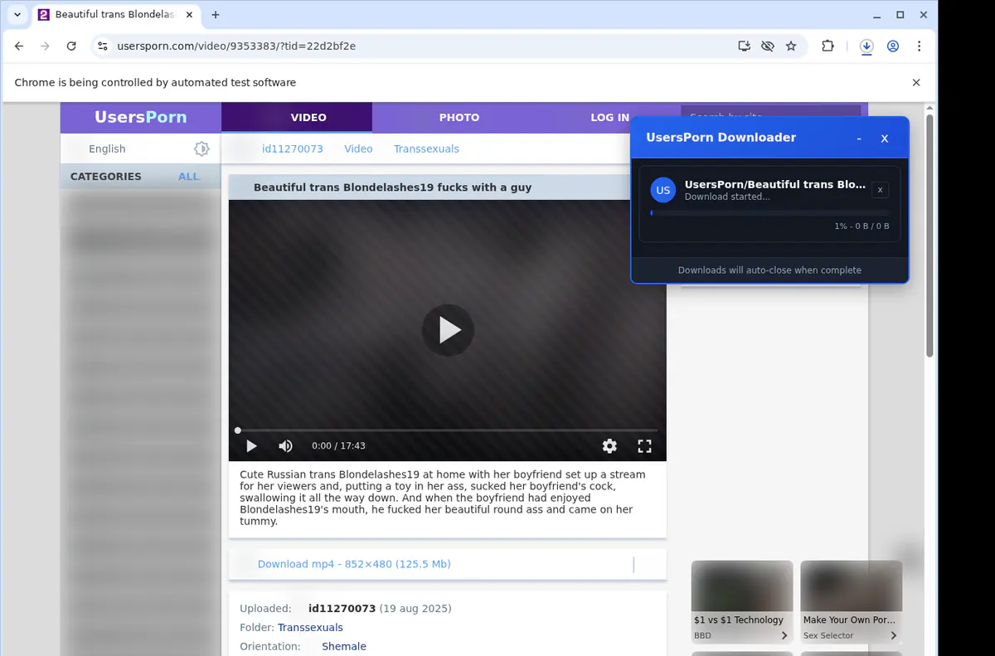Open the English language selector

[x=107, y=148]
